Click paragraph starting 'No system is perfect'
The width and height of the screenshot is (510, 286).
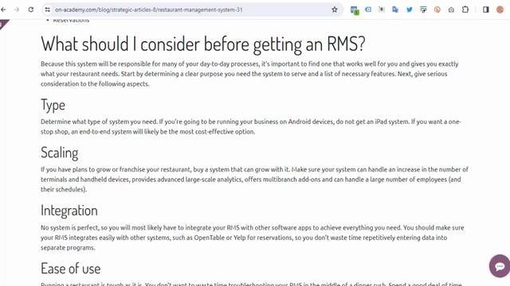[x=252, y=238]
